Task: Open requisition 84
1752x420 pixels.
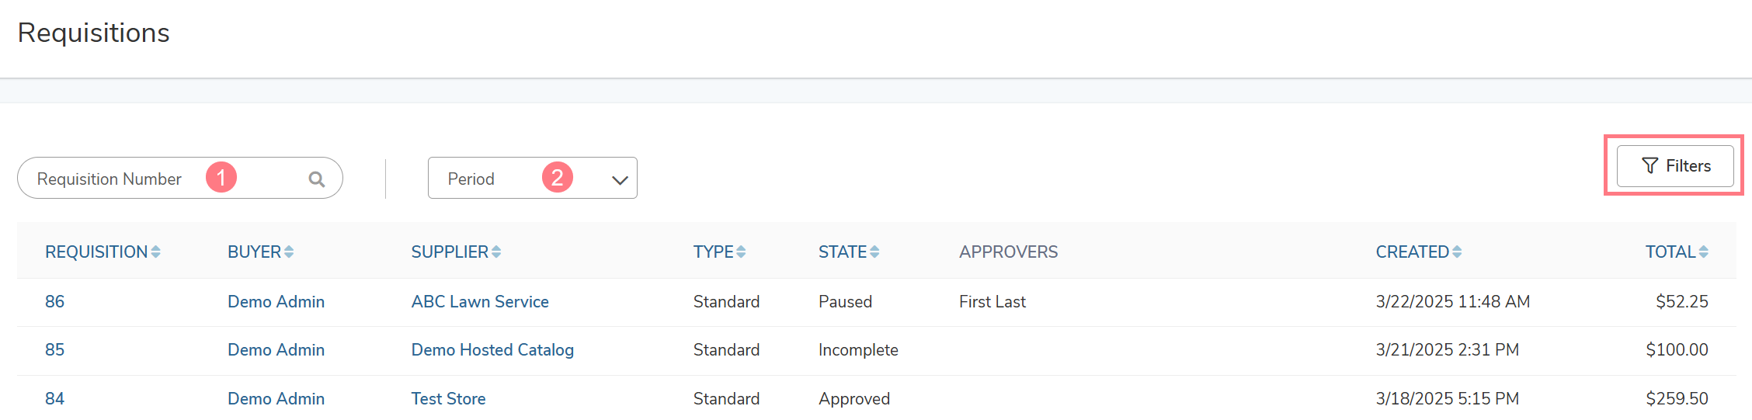Action: (x=54, y=399)
